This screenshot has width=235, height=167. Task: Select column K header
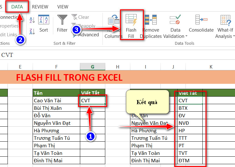coord(211,67)
